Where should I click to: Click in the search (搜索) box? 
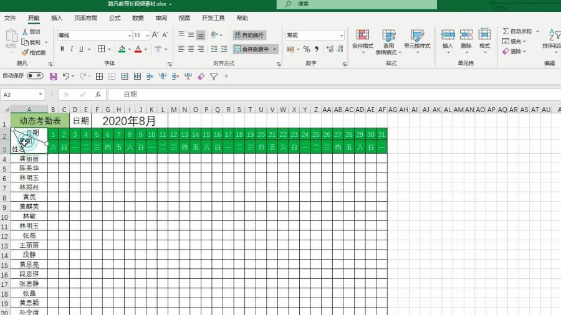357,4
